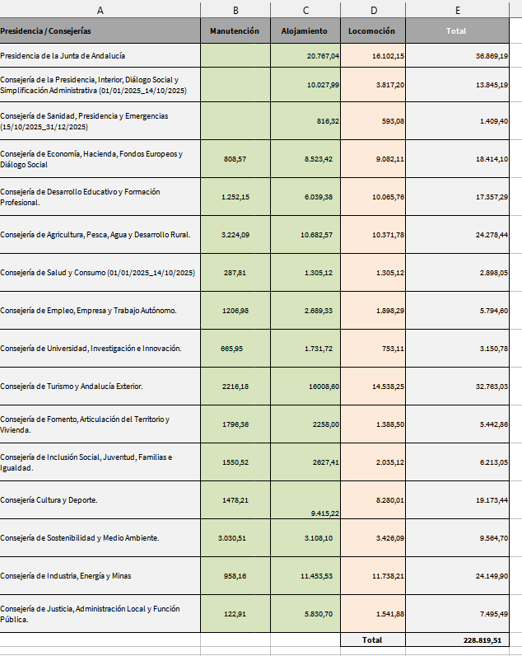Select total value 36.869,19
This screenshot has height=656, width=522.
[x=458, y=56]
